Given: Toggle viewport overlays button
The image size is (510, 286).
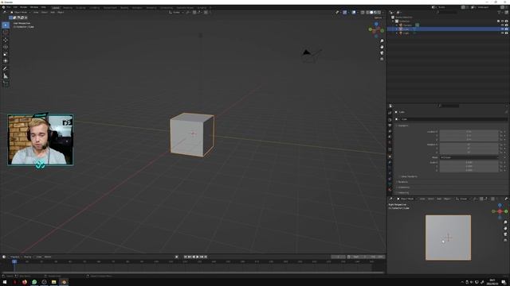Looking at the screenshot, I should tap(354, 13).
